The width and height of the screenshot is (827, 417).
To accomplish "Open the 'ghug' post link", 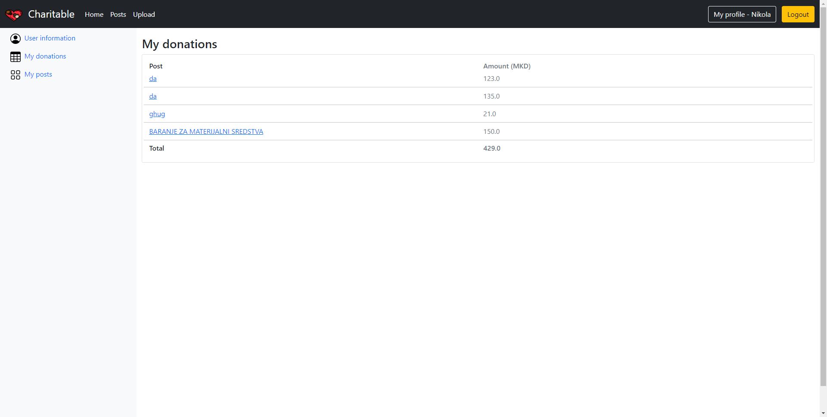I will [157, 114].
